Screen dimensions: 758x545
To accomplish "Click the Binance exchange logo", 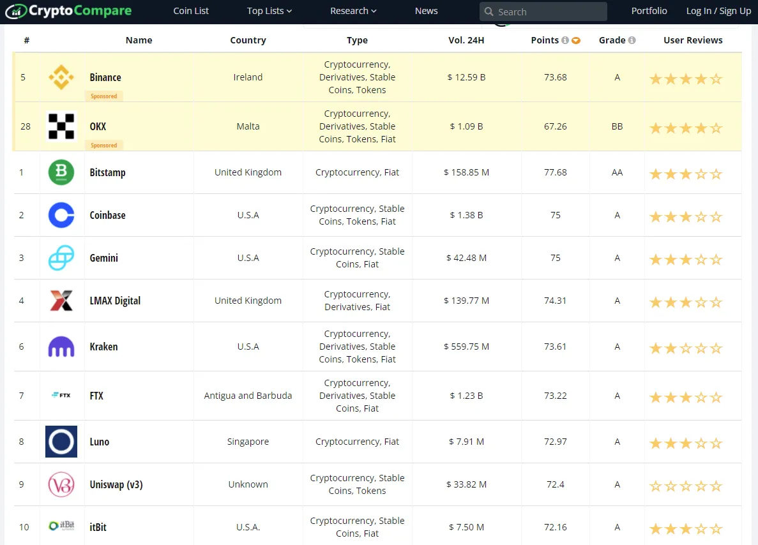I will [x=61, y=77].
